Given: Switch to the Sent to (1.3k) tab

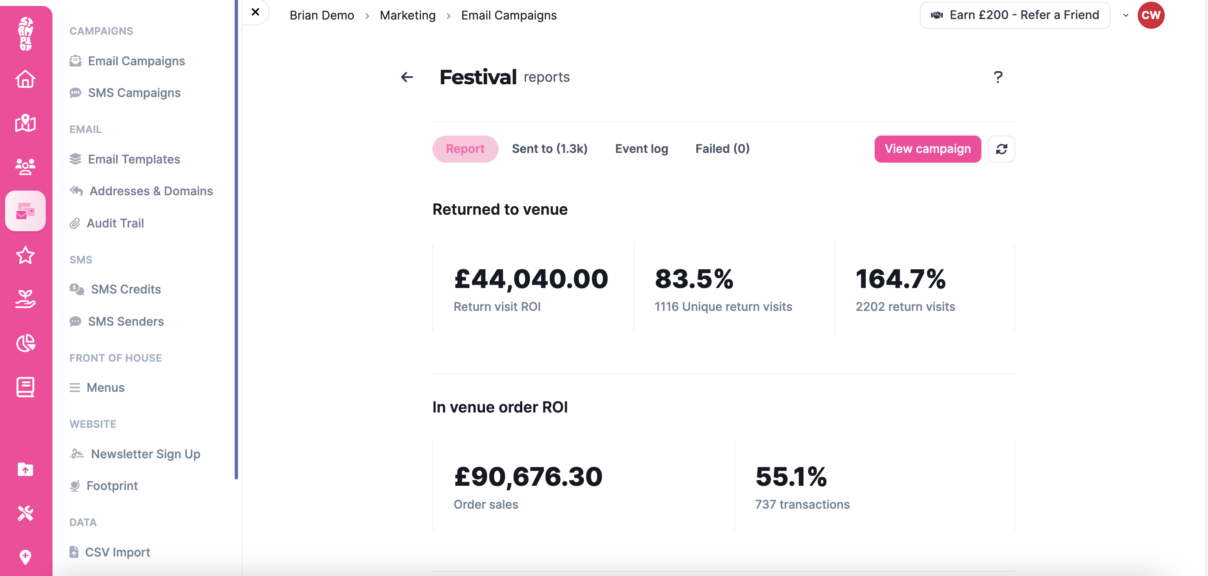Looking at the screenshot, I should tap(549, 149).
